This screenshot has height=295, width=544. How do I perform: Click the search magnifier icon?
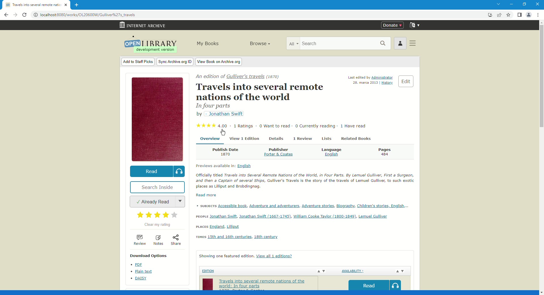pyautogui.click(x=383, y=43)
